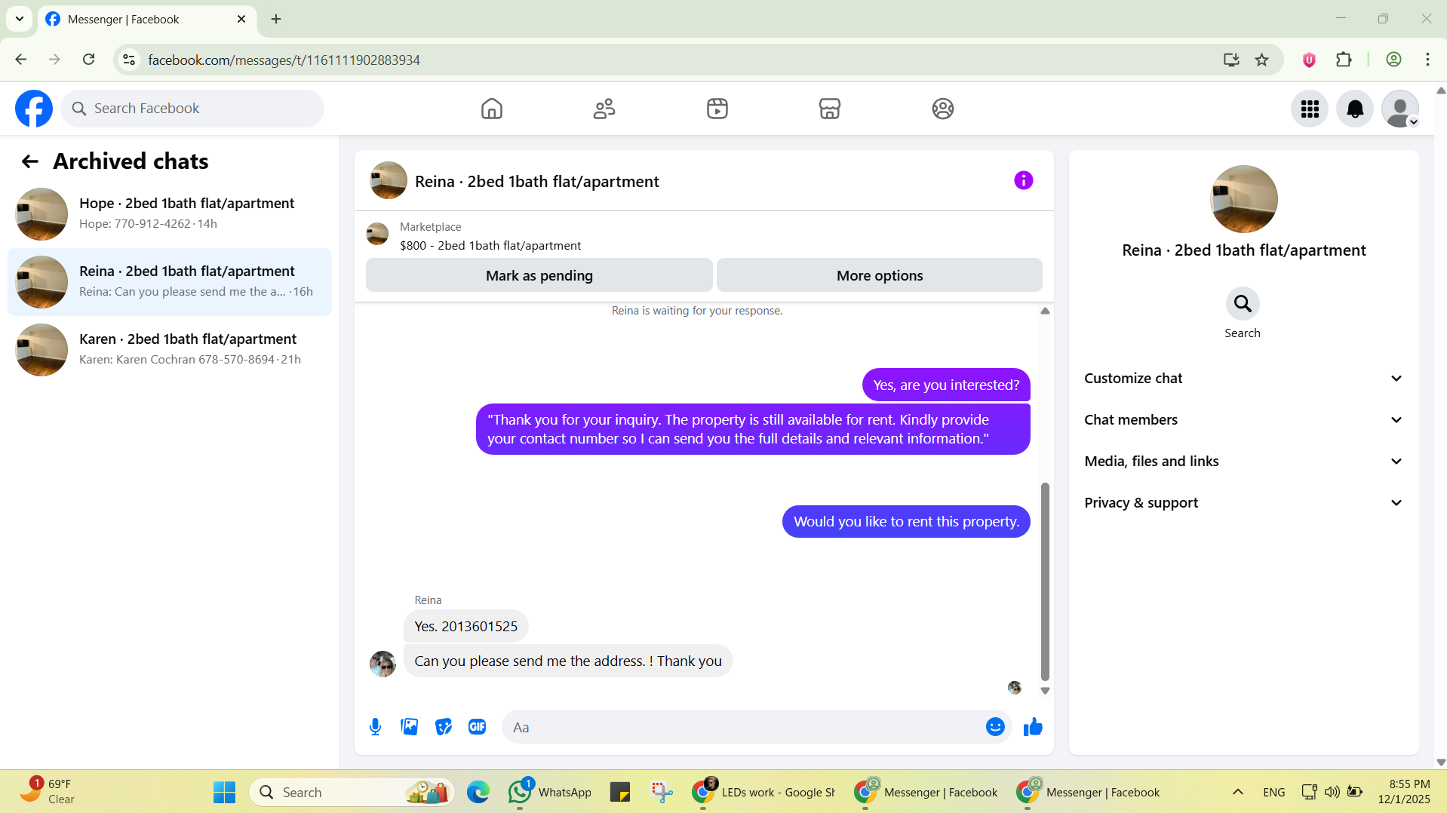The height and width of the screenshot is (813, 1447).
Task: Open WhatsApp from taskbar
Action: tap(550, 792)
